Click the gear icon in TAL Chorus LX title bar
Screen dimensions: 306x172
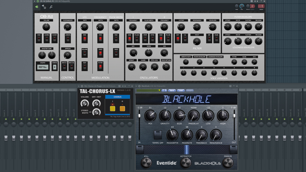point(82,86)
